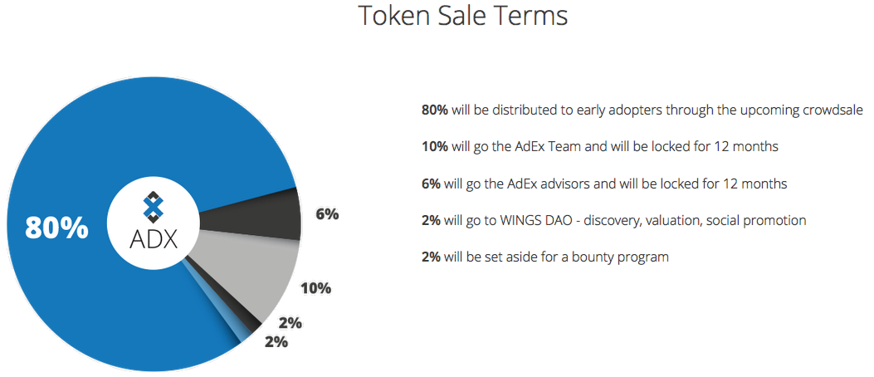Click the Token Sale Terms heading
This screenshot has width=874, height=377.
(462, 16)
